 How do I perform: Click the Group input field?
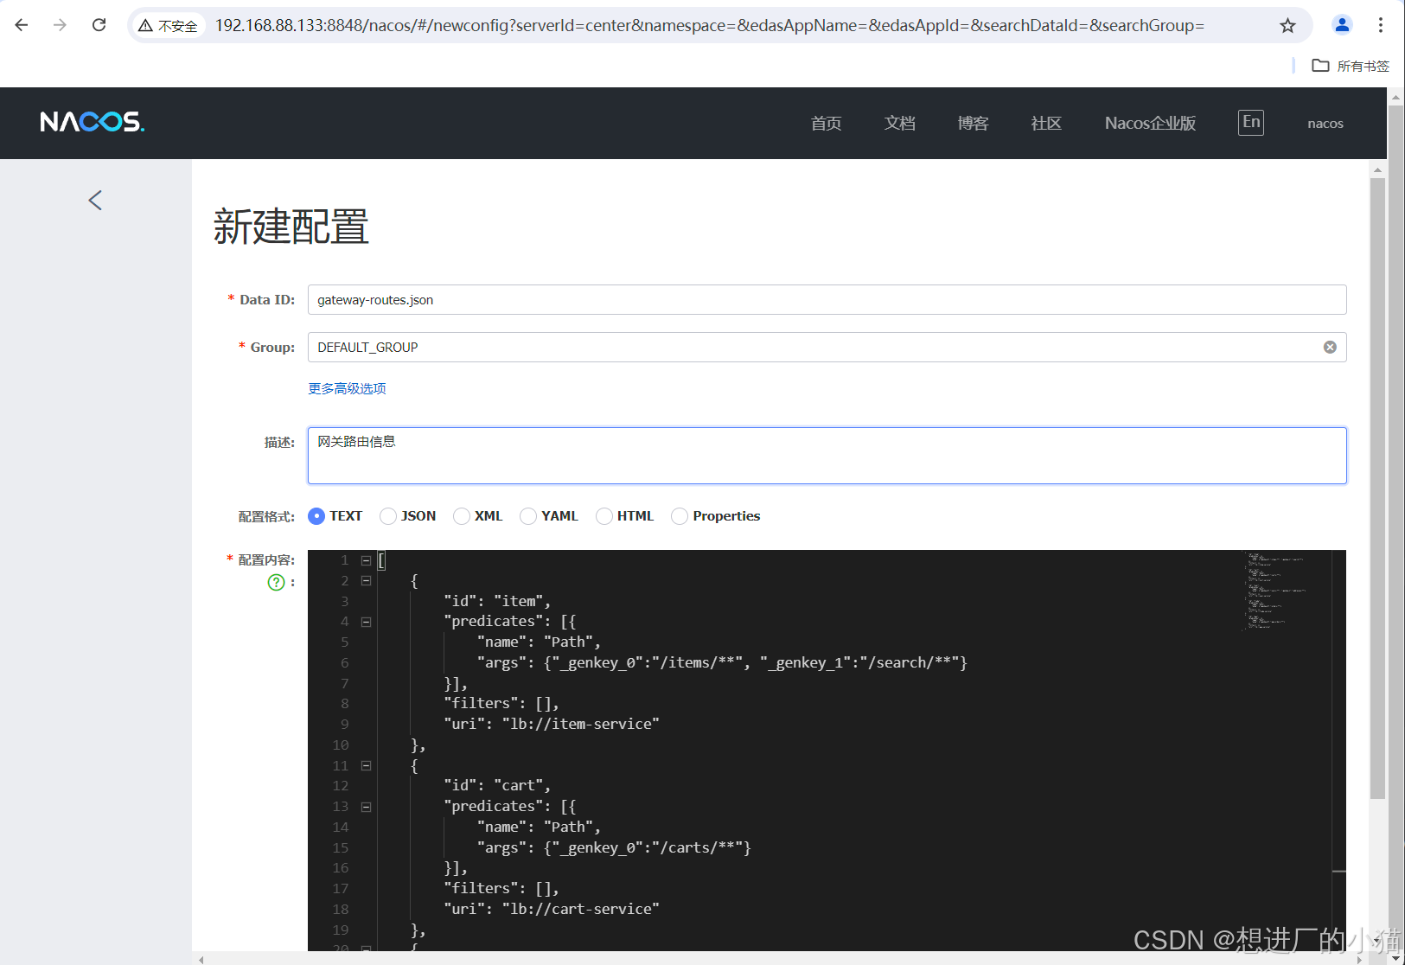click(827, 347)
